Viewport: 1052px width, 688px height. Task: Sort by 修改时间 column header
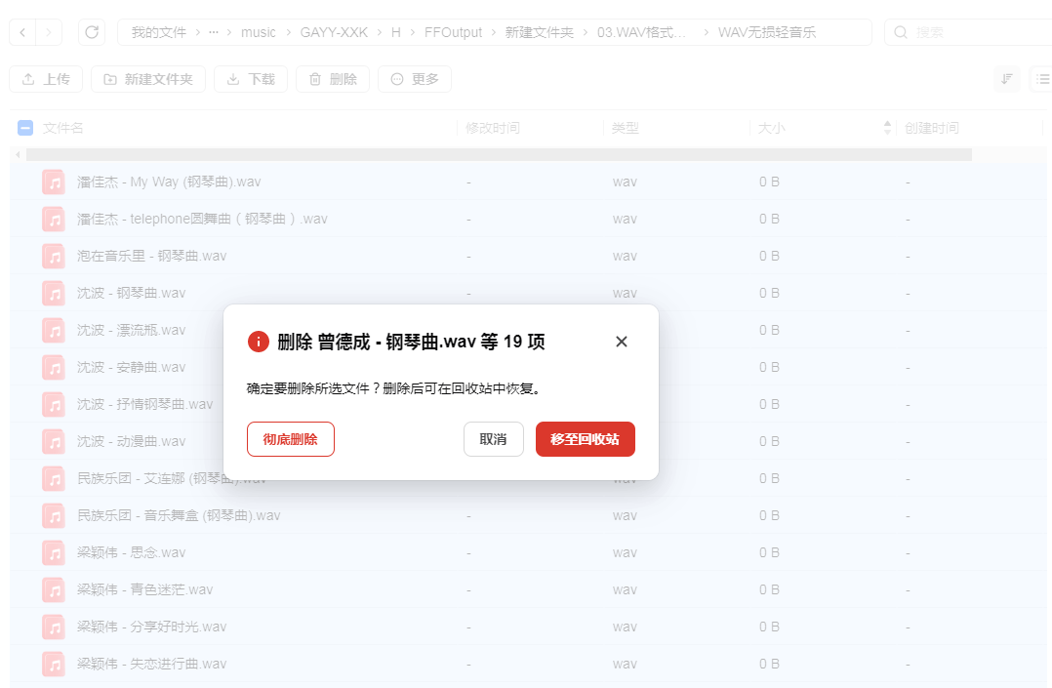pyautogui.click(x=493, y=128)
